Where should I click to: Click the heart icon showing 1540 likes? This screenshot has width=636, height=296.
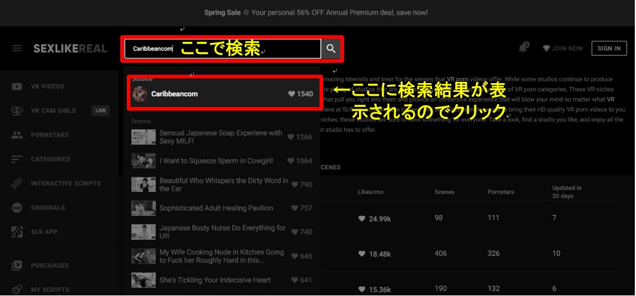click(292, 94)
